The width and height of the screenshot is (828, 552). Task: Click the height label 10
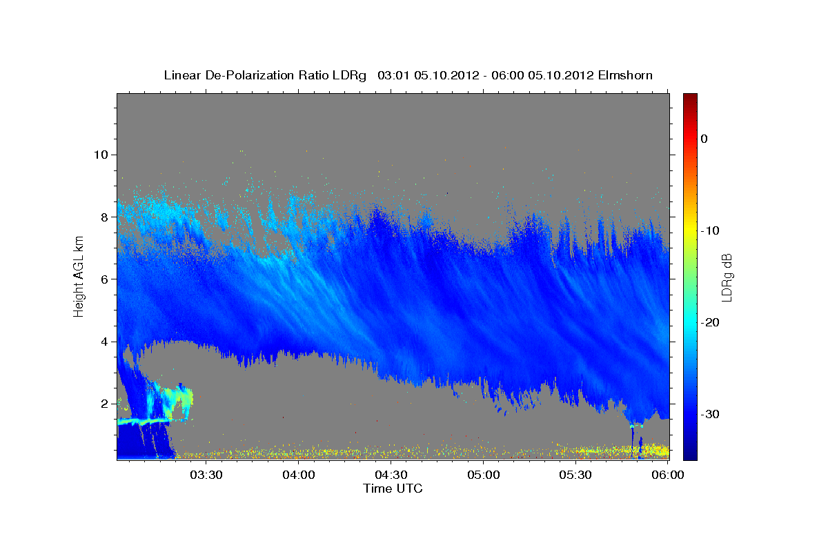coord(100,155)
